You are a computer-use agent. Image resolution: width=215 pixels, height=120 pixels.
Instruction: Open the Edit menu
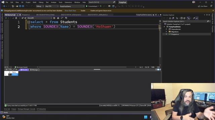(12, 2)
